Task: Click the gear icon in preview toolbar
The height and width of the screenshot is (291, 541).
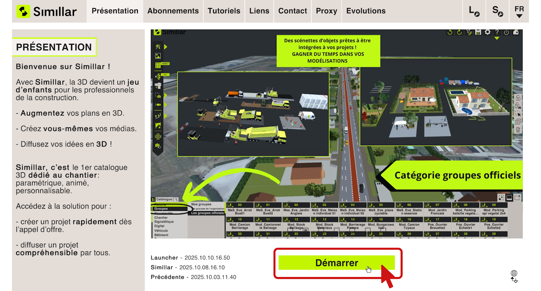Action: (487, 32)
